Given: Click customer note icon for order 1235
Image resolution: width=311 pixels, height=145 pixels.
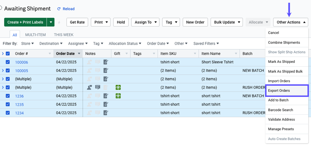Looking at the screenshot, I should (89, 104).
